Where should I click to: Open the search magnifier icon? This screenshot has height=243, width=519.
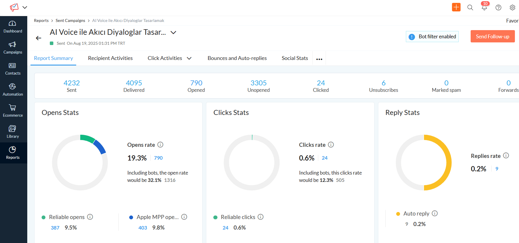point(470,8)
